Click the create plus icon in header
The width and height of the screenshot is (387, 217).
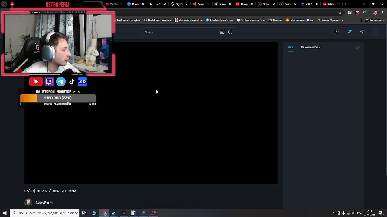click(x=337, y=32)
